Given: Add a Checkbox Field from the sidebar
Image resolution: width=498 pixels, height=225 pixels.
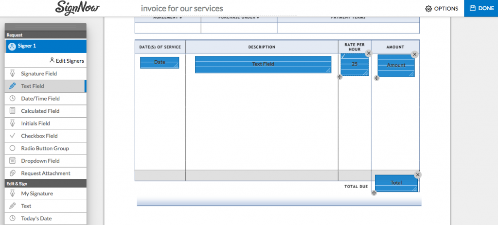Looking at the screenshot, I should [39, 136].
